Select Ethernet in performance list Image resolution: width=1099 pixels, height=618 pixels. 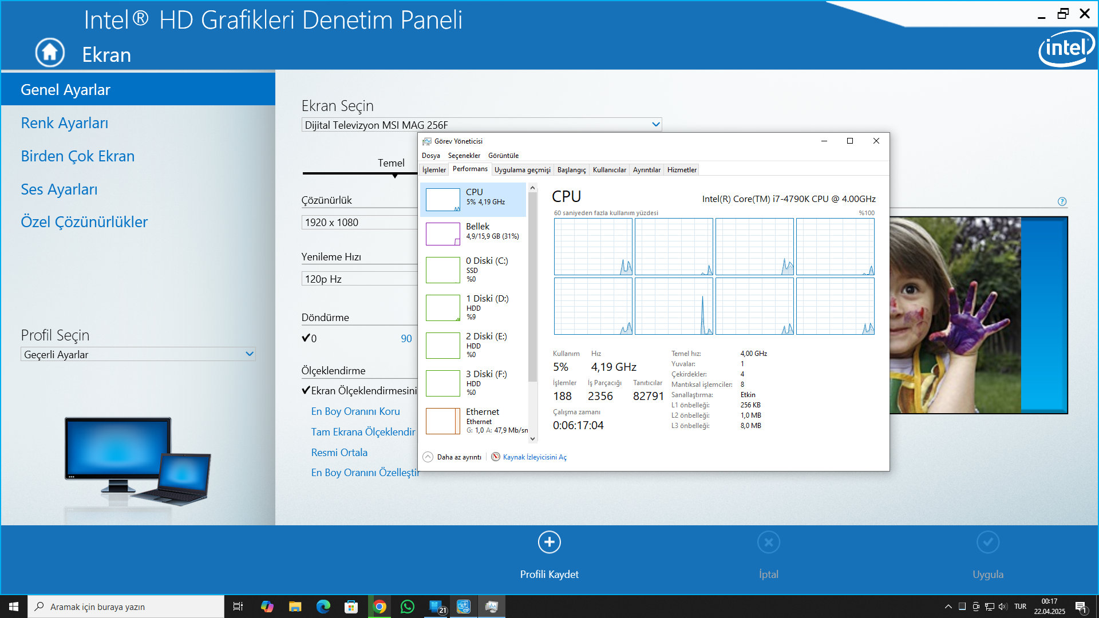473,421
